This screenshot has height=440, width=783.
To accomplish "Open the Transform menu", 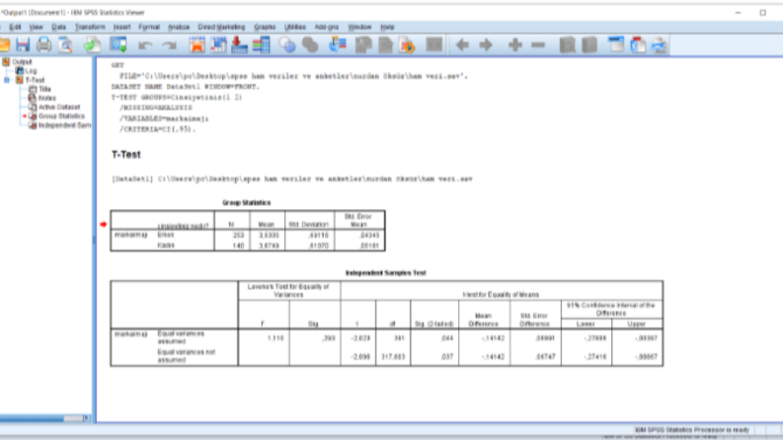I will point(90,27).
